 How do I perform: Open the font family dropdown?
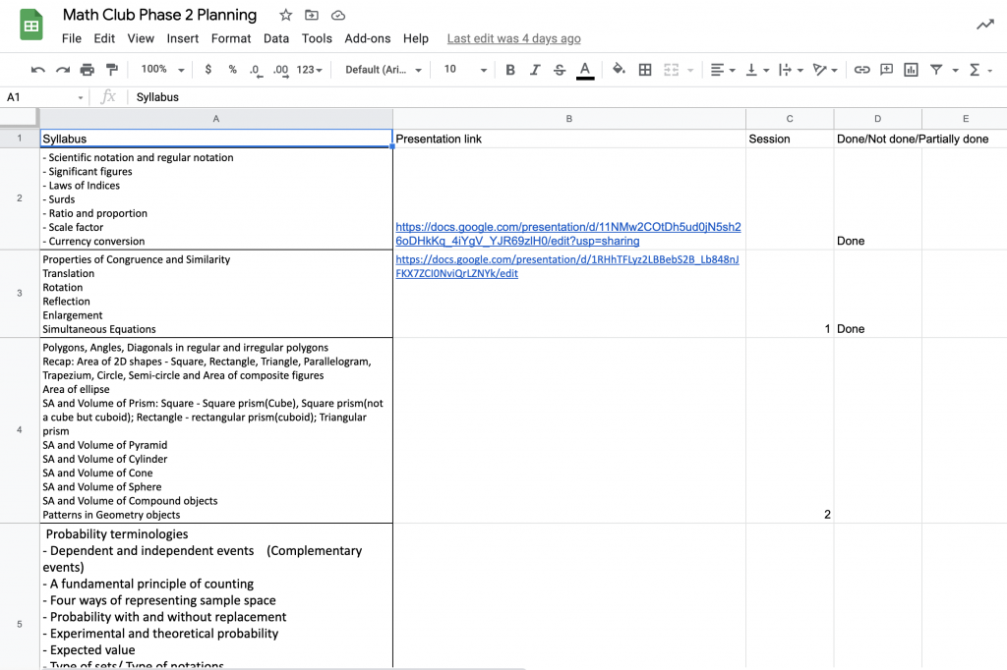[x=384, y=70]
